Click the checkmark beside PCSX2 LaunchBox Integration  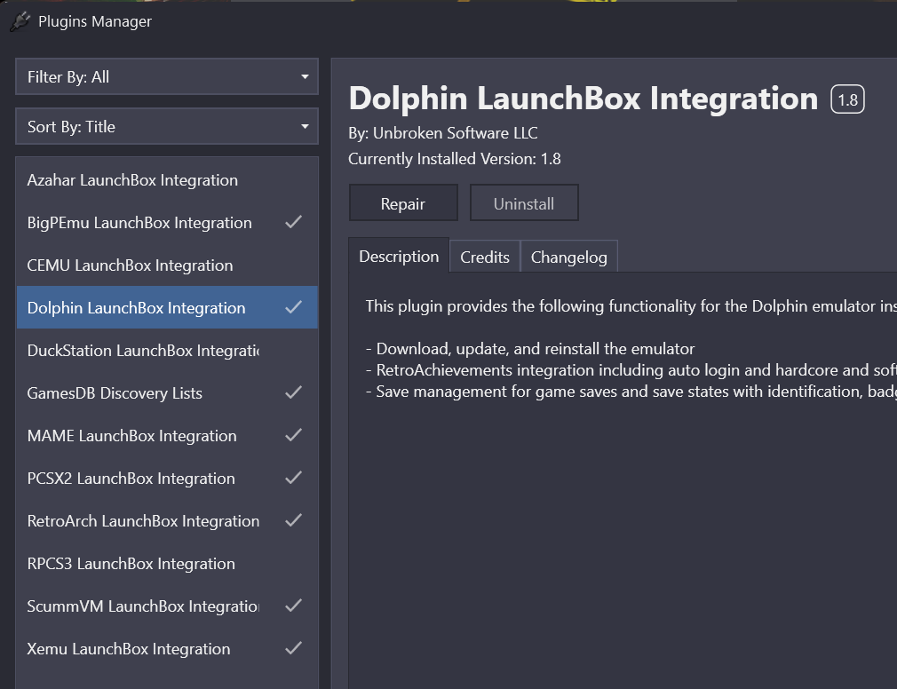tap(293, 478)
